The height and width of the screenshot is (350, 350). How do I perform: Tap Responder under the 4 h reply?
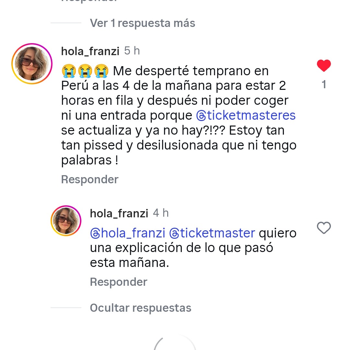coord(119,282)
